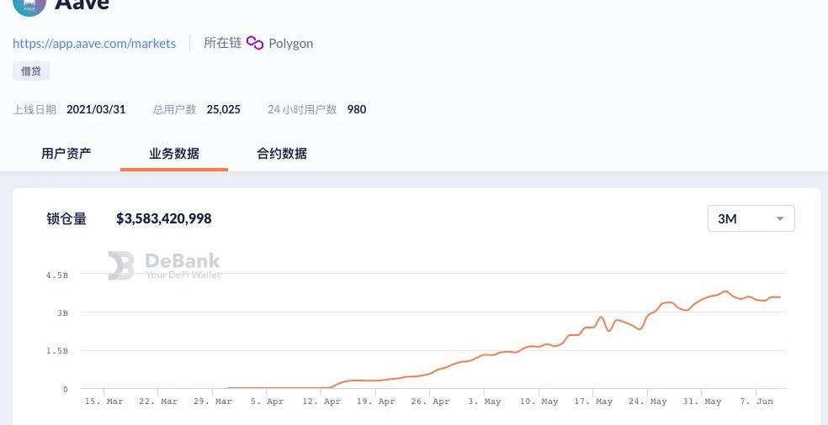Click the 12 Apr chart axis label
Image resolution: width=828 pixels, height=425 pixels.
(321, 401)
